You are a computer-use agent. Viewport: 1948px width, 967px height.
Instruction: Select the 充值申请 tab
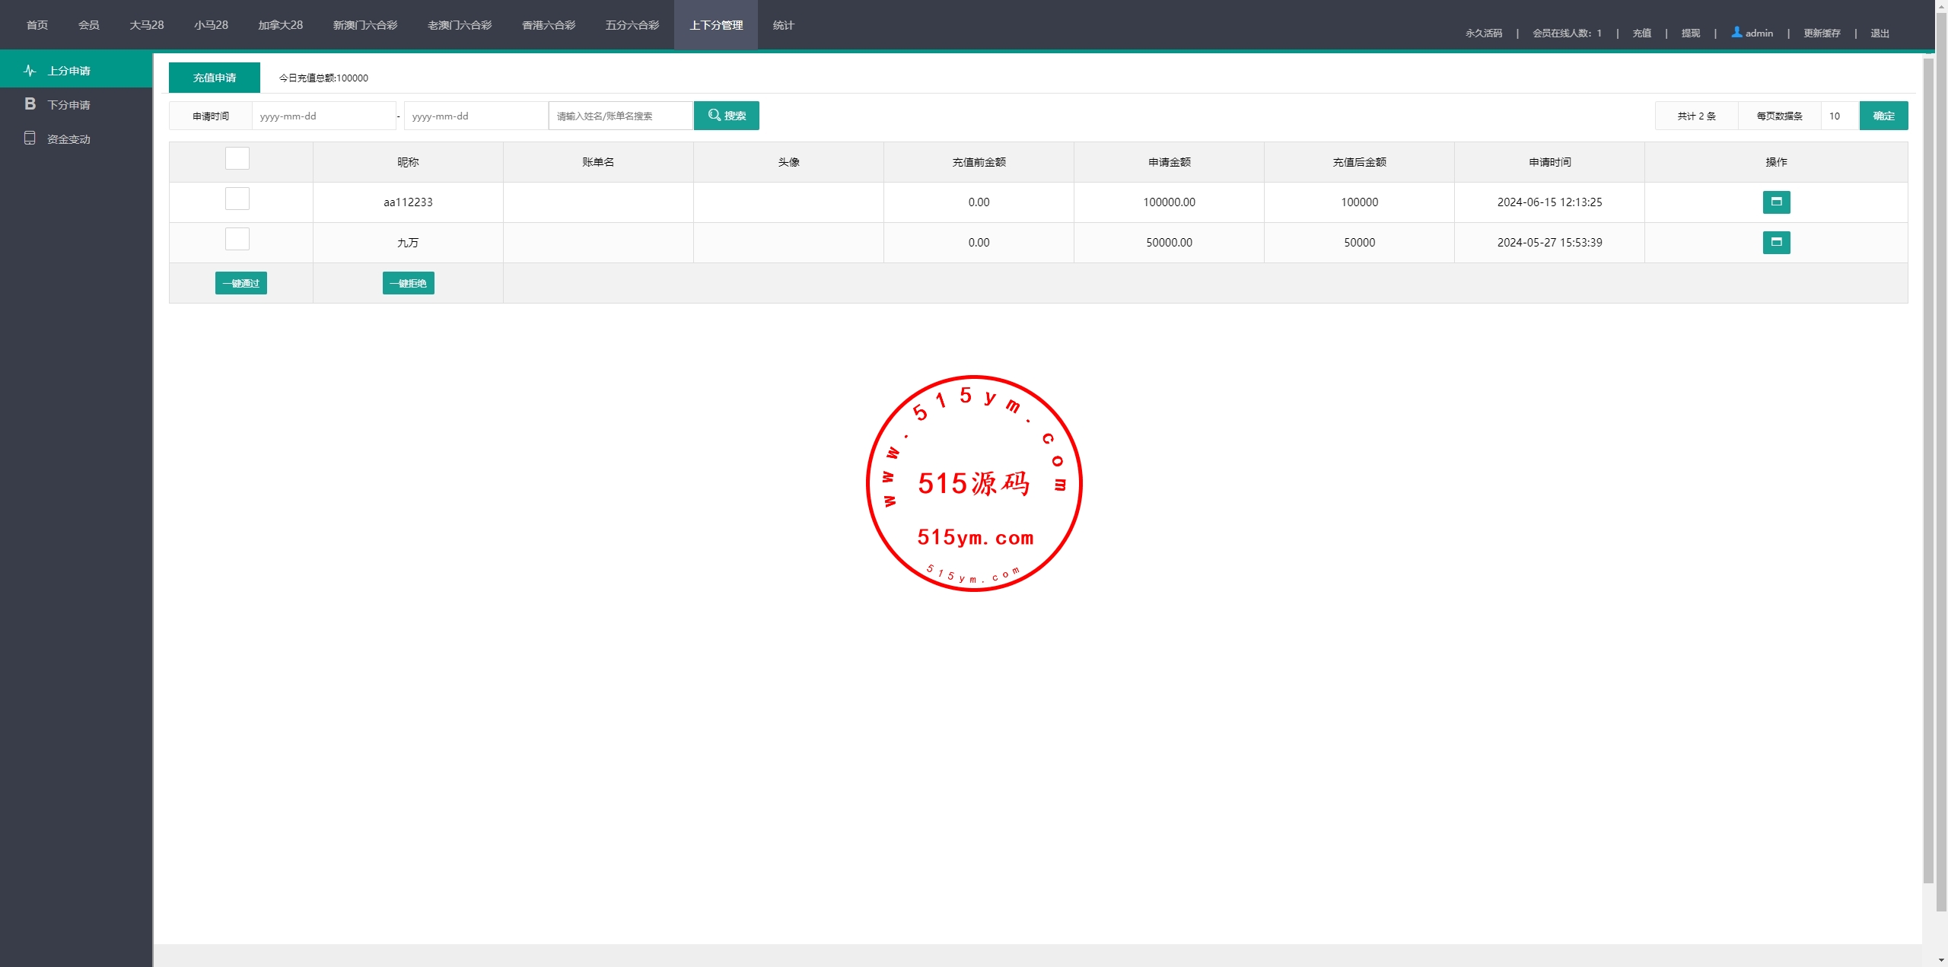pos(215,78)
